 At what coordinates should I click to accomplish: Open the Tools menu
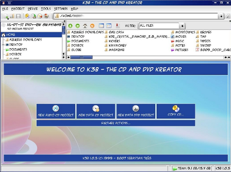pos(46,9)
